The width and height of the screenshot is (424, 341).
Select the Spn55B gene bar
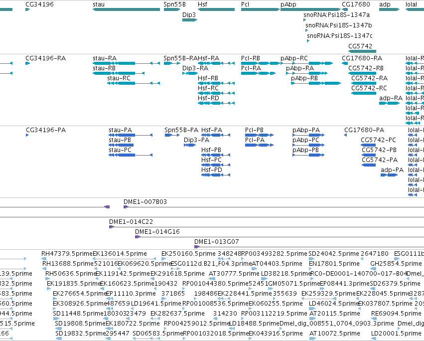tap(172, 9)
